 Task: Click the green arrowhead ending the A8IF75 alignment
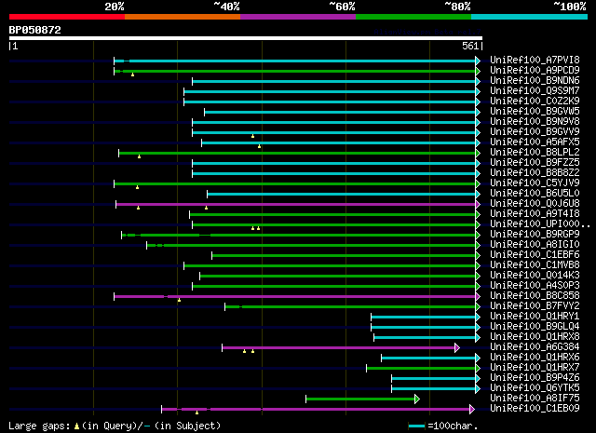417,399
